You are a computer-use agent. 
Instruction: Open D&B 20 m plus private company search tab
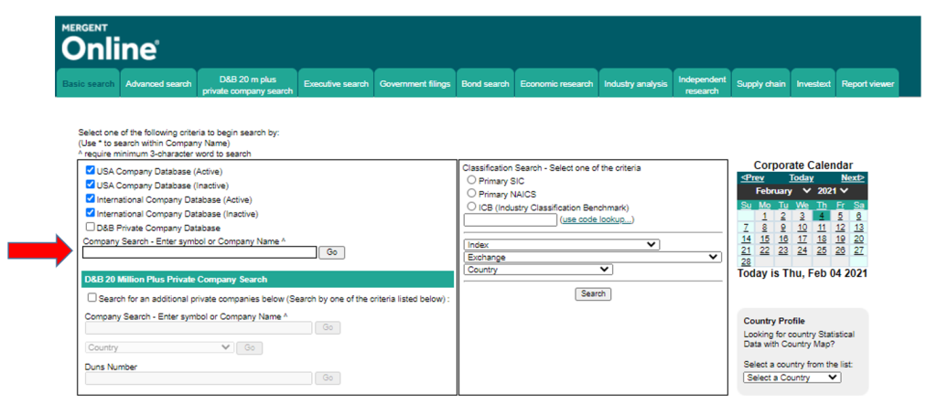(x=247, y=83)
